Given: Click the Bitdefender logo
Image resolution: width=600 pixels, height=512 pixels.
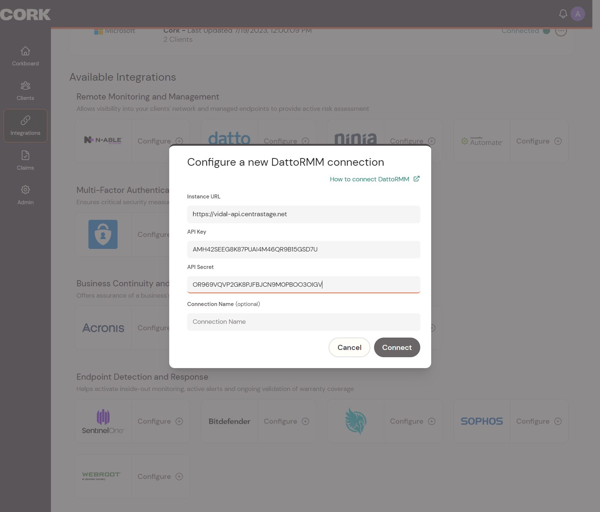Looking at the screenshot, I should [x=229, y=421].
